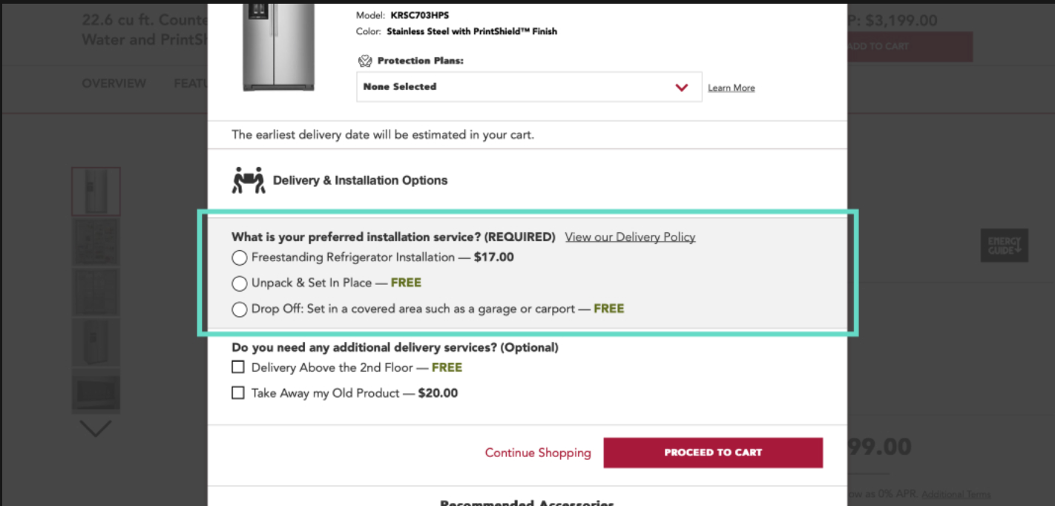Select the third product thumbnail
The height and width of the screenshot is (506, 1055).
96,291
